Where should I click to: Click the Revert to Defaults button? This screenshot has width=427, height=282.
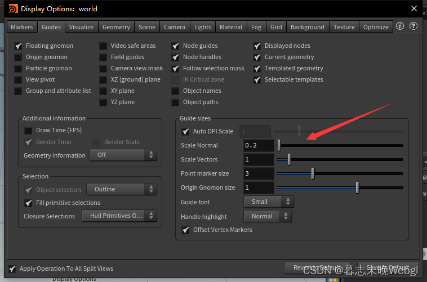coord(317,268)
